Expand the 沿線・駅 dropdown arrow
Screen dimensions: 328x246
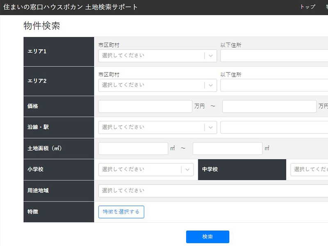[211, 128]
